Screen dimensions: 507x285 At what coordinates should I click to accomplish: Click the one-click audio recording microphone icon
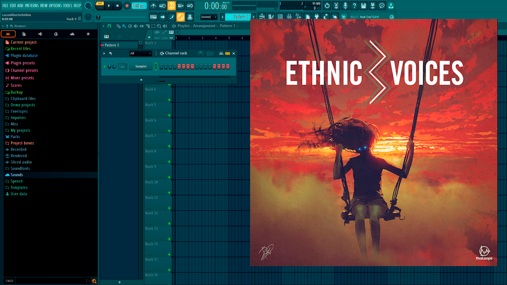click(345, 6)
